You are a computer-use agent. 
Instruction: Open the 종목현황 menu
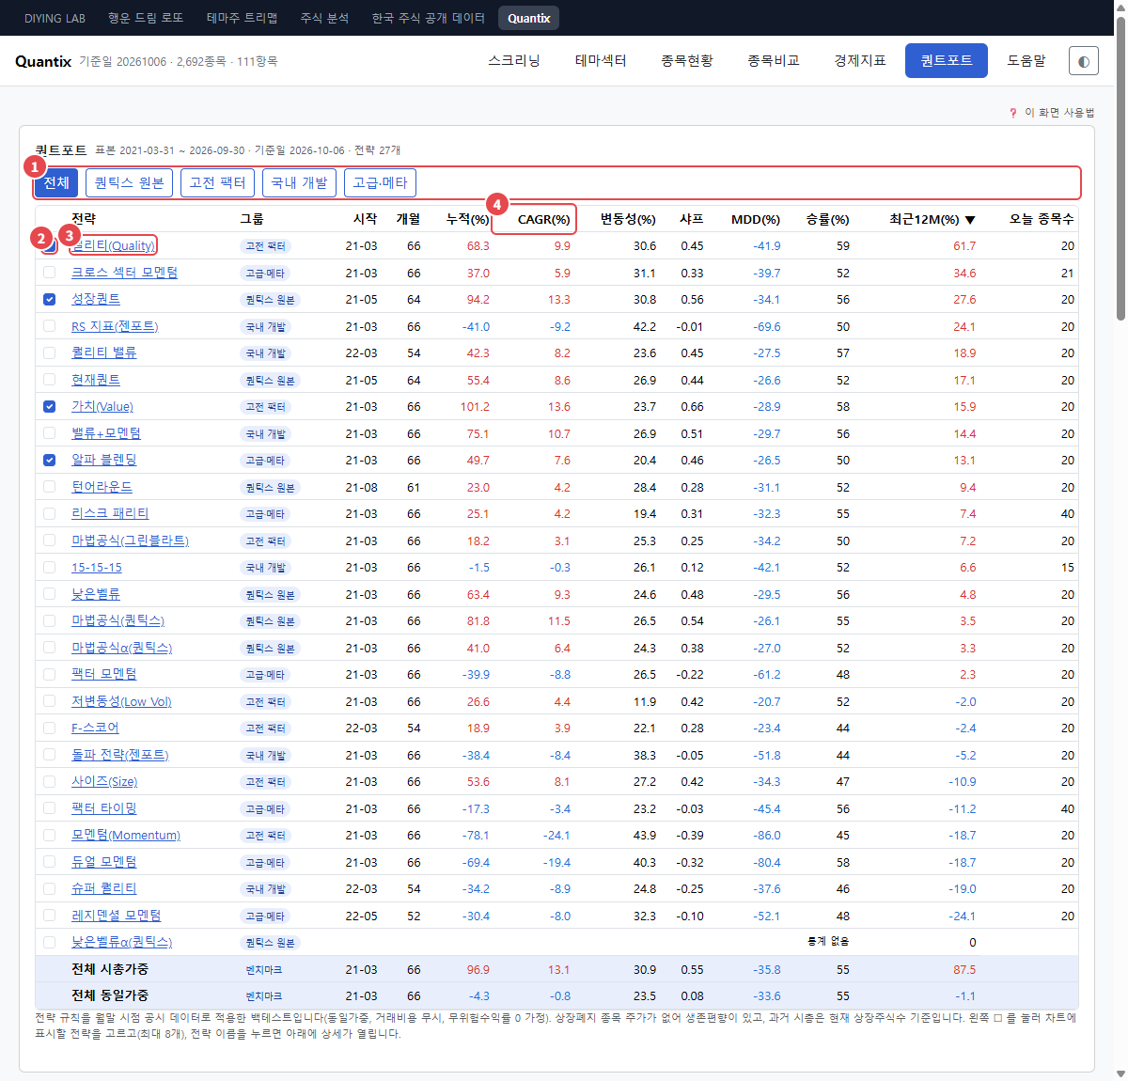[687, 61]
